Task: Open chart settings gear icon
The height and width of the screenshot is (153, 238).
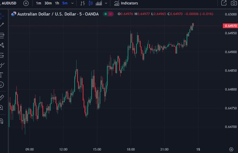Action: coord(231,149)
